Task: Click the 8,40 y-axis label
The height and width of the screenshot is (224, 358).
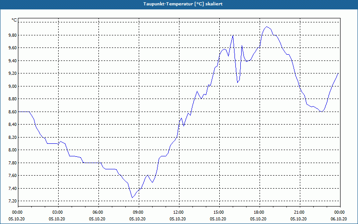Action: [x=13, y=125]
